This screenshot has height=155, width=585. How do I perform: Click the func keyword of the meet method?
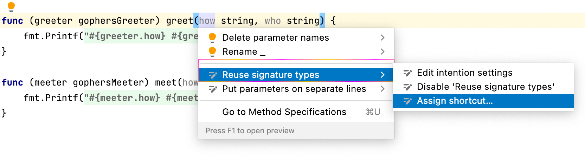point(13,83)
